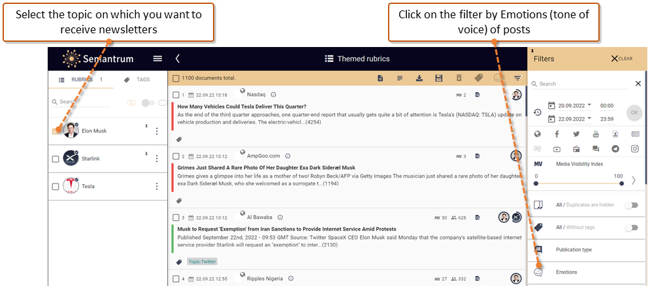
Task: Check the box for article 1 Nasdaq
Action: click(176, 95)
